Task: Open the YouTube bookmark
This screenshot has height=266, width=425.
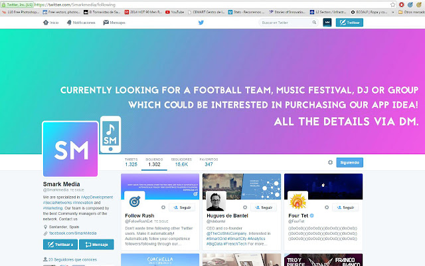Action: point(175,12)
